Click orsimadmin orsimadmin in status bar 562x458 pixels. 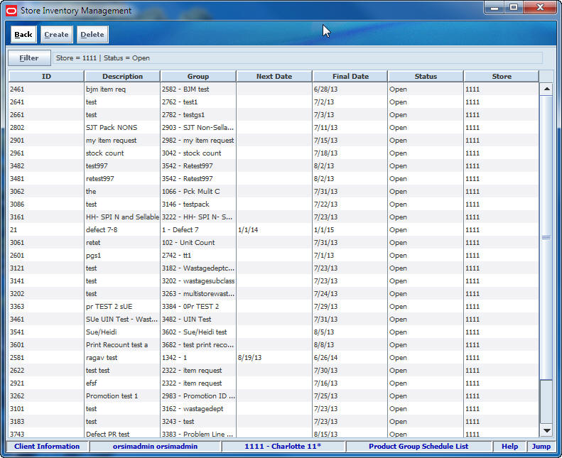[155, 446]
